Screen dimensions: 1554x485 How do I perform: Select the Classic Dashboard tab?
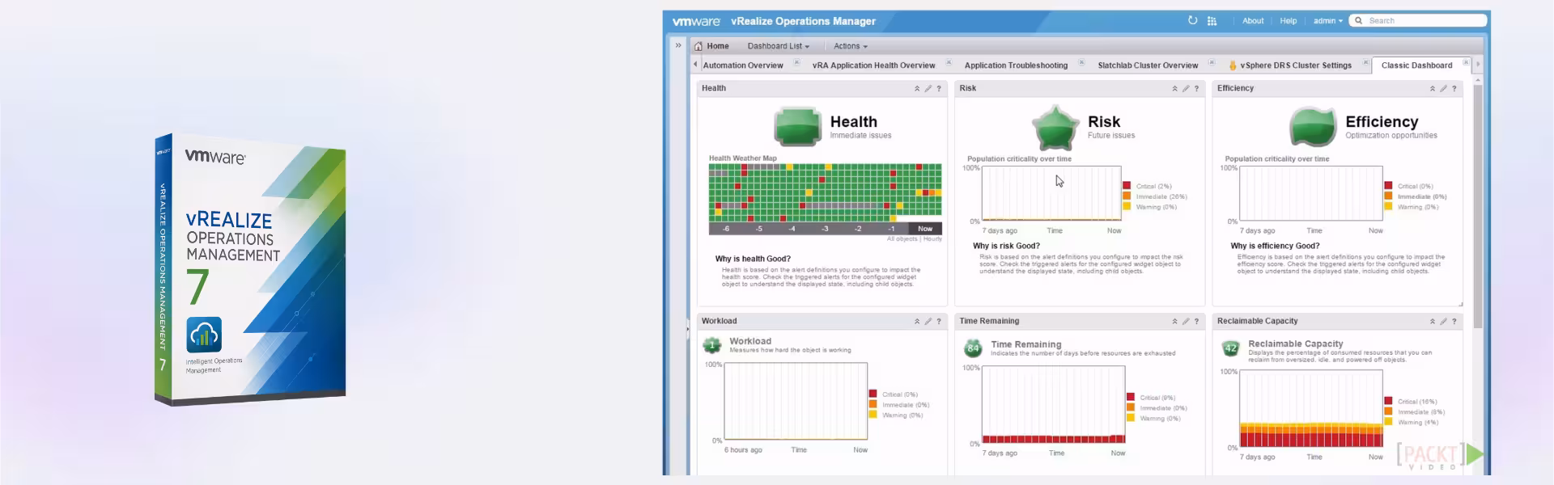1416,65
